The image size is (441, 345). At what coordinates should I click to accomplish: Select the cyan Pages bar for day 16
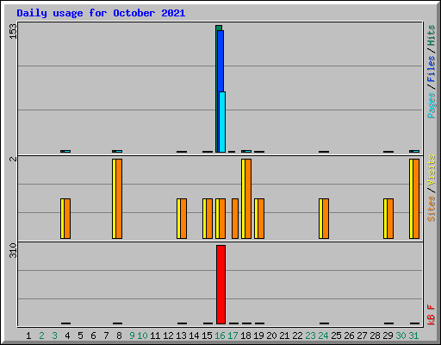pyautogui.click(x=222, y=122)
